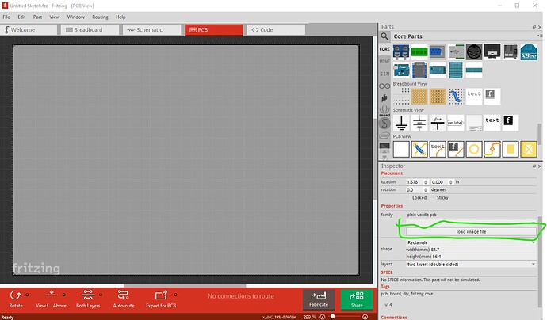Image resolution: width=547 pixels, height=320 pixels.
Task: Select the CORE parts bin
Action: pyautogui.click(x=384, y=49)
